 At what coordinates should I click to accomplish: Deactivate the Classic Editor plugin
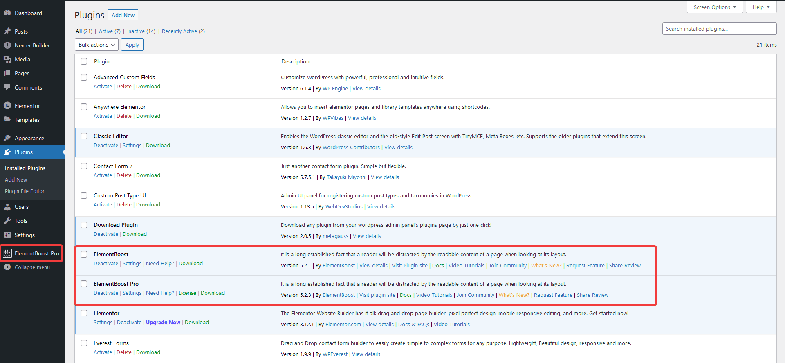(x=105, y=145)
